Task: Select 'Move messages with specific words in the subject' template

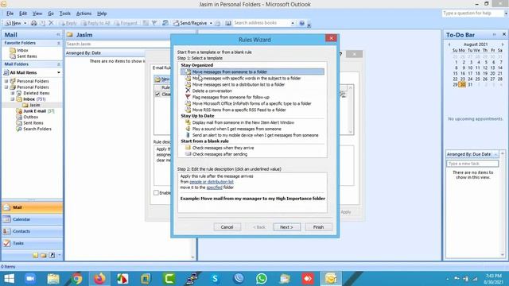Action: [247, 78]
